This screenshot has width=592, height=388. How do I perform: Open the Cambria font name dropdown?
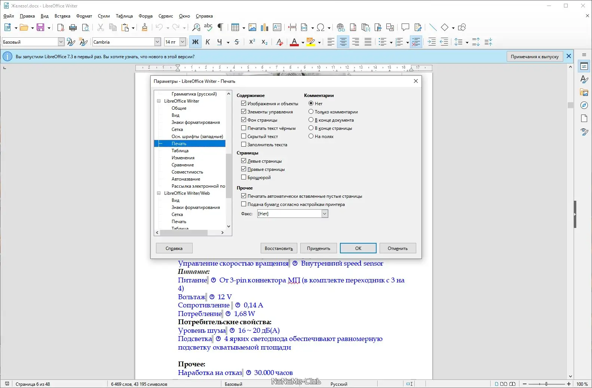(157, 42)
